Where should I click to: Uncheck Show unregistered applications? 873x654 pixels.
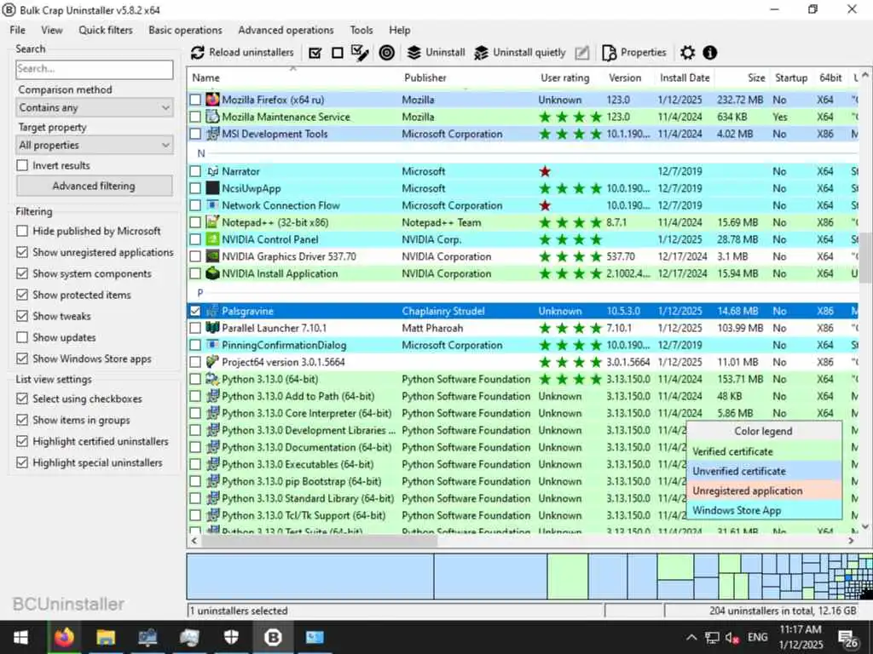pyautogui.click(x=22, y=252)
